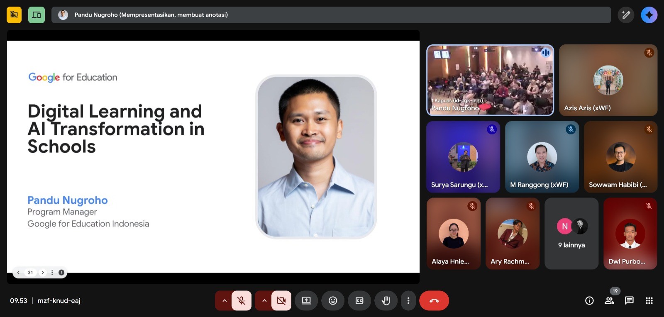Screen dimensions: 664x317
Task: Click the presenter bar for Pandu Nugroho
Action: click(331, 15)
